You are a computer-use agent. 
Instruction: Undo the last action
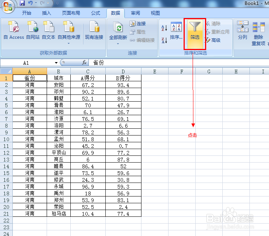30,3
